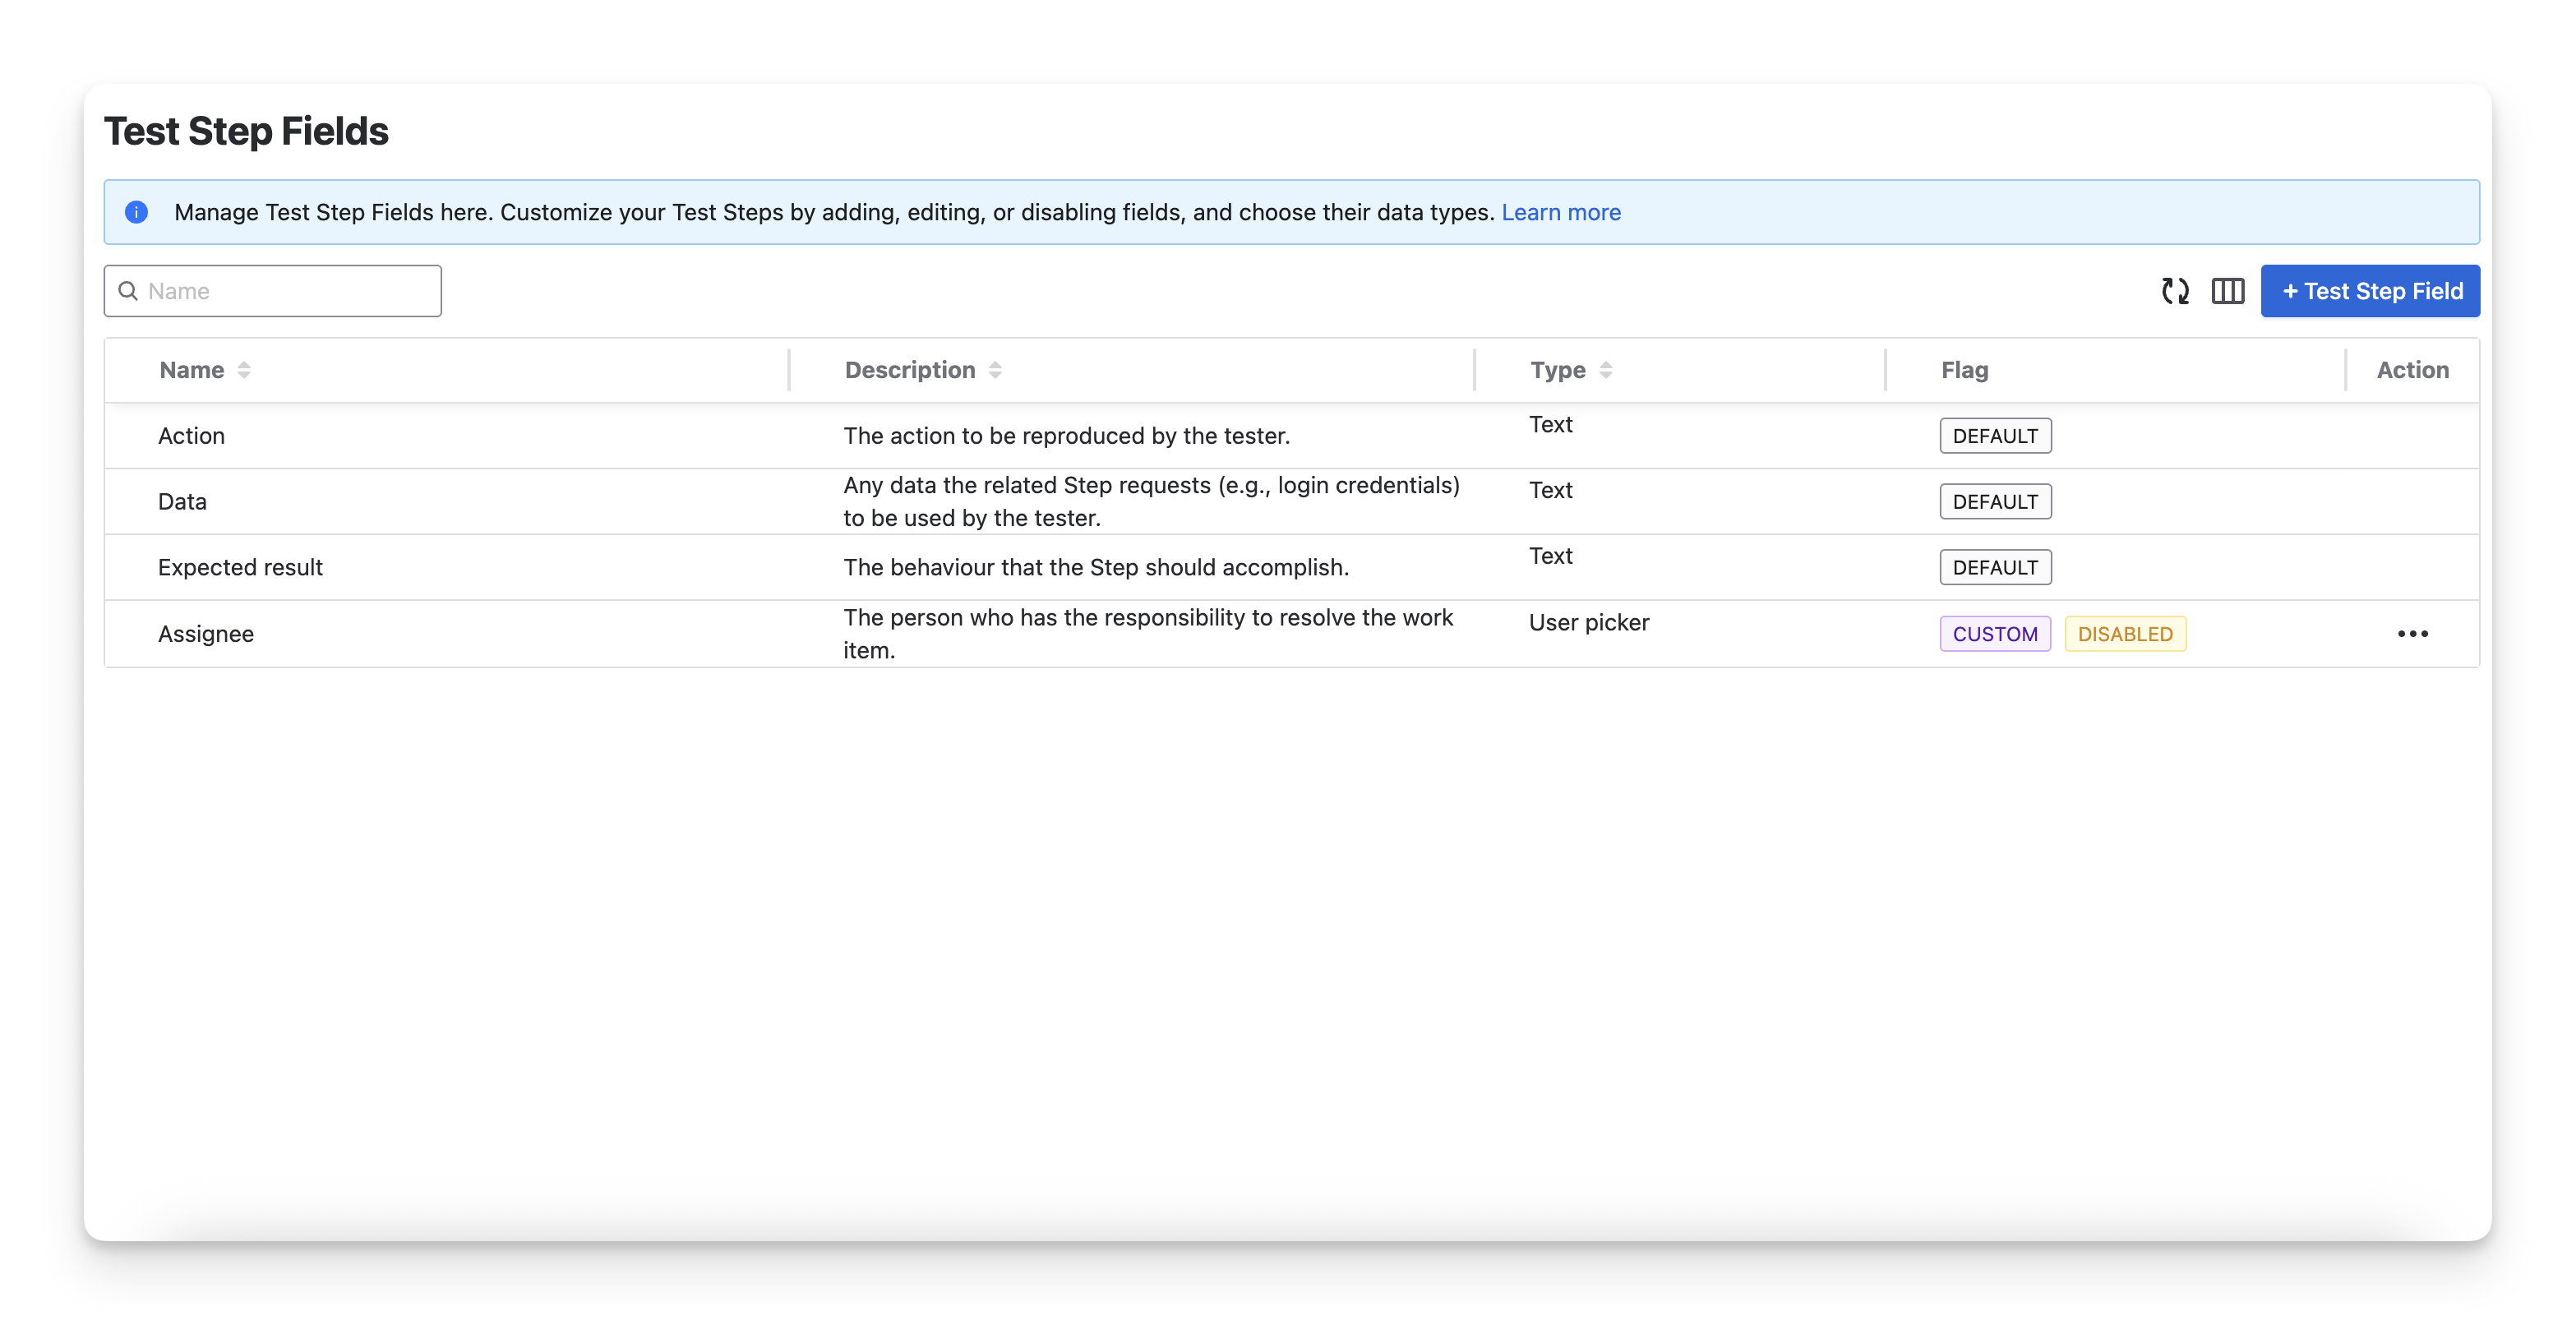Image resolution: width=2576 pixels, height=1325 pixels.
Task: Click the info icon in banner
Action: (136, 212)
